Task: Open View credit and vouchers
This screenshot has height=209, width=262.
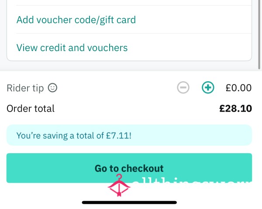Action: (x=72, y=48)
